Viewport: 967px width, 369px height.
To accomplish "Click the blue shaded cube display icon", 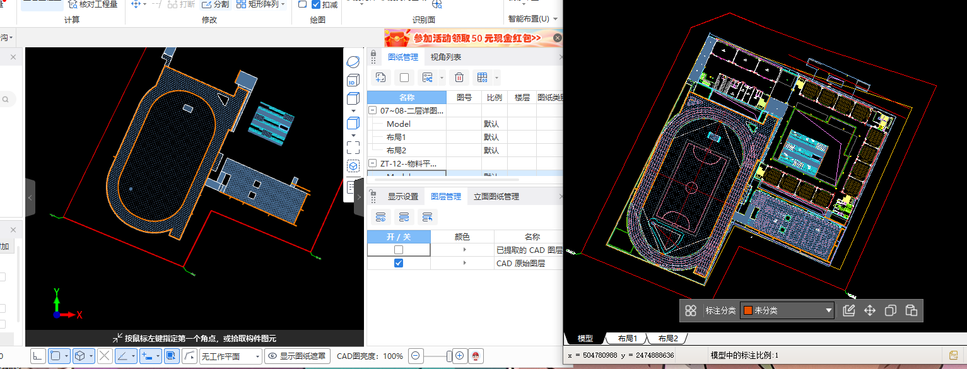I will [353, 123].
